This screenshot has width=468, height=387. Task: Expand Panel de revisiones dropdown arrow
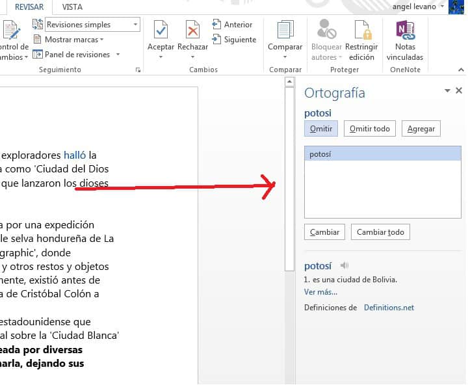(118, 55)
